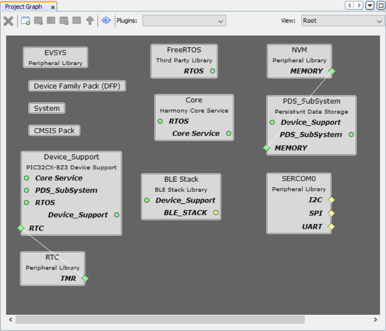Image resolution: width=386 pixels, height=331 pixels.
Task: Select the CMSIS Pack block
Action: (x=54, y=131)
